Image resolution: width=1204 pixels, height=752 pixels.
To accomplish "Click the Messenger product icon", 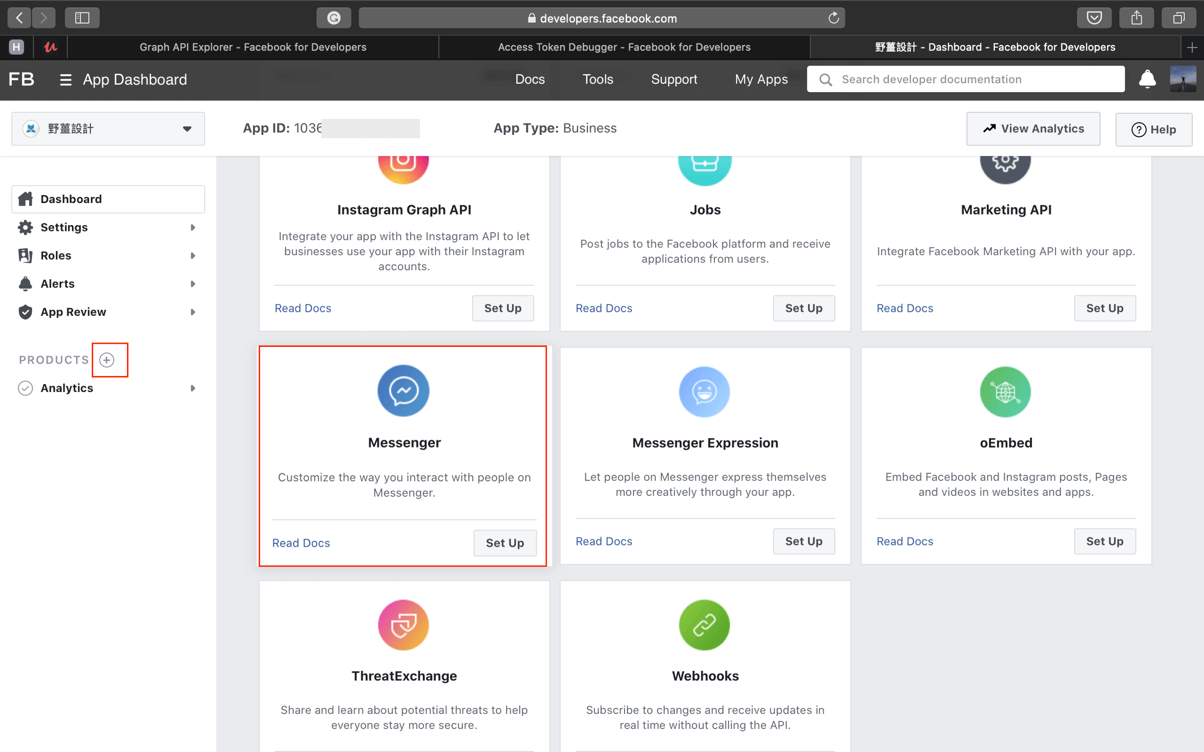I will [403, 391].
